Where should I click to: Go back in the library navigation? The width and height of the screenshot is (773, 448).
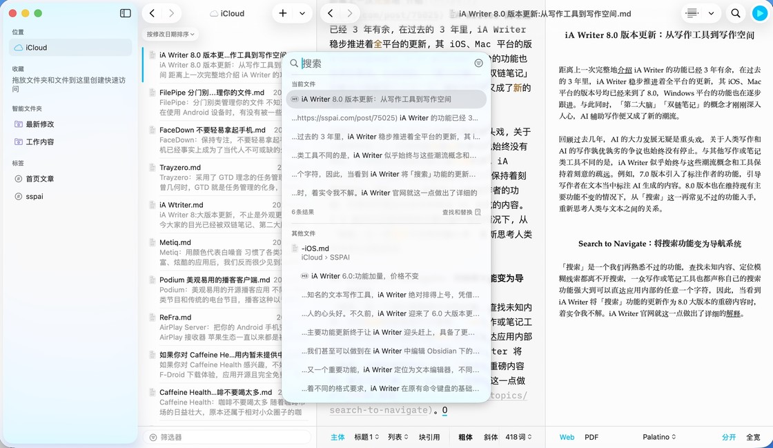click(x=152, y=13)
